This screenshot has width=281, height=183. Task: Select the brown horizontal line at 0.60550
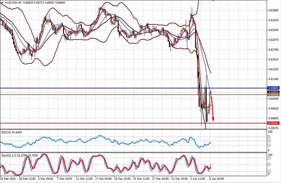[134, 95]
